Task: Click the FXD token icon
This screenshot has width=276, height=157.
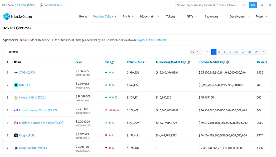Action: pyautogui.click(x=16, y=85)
